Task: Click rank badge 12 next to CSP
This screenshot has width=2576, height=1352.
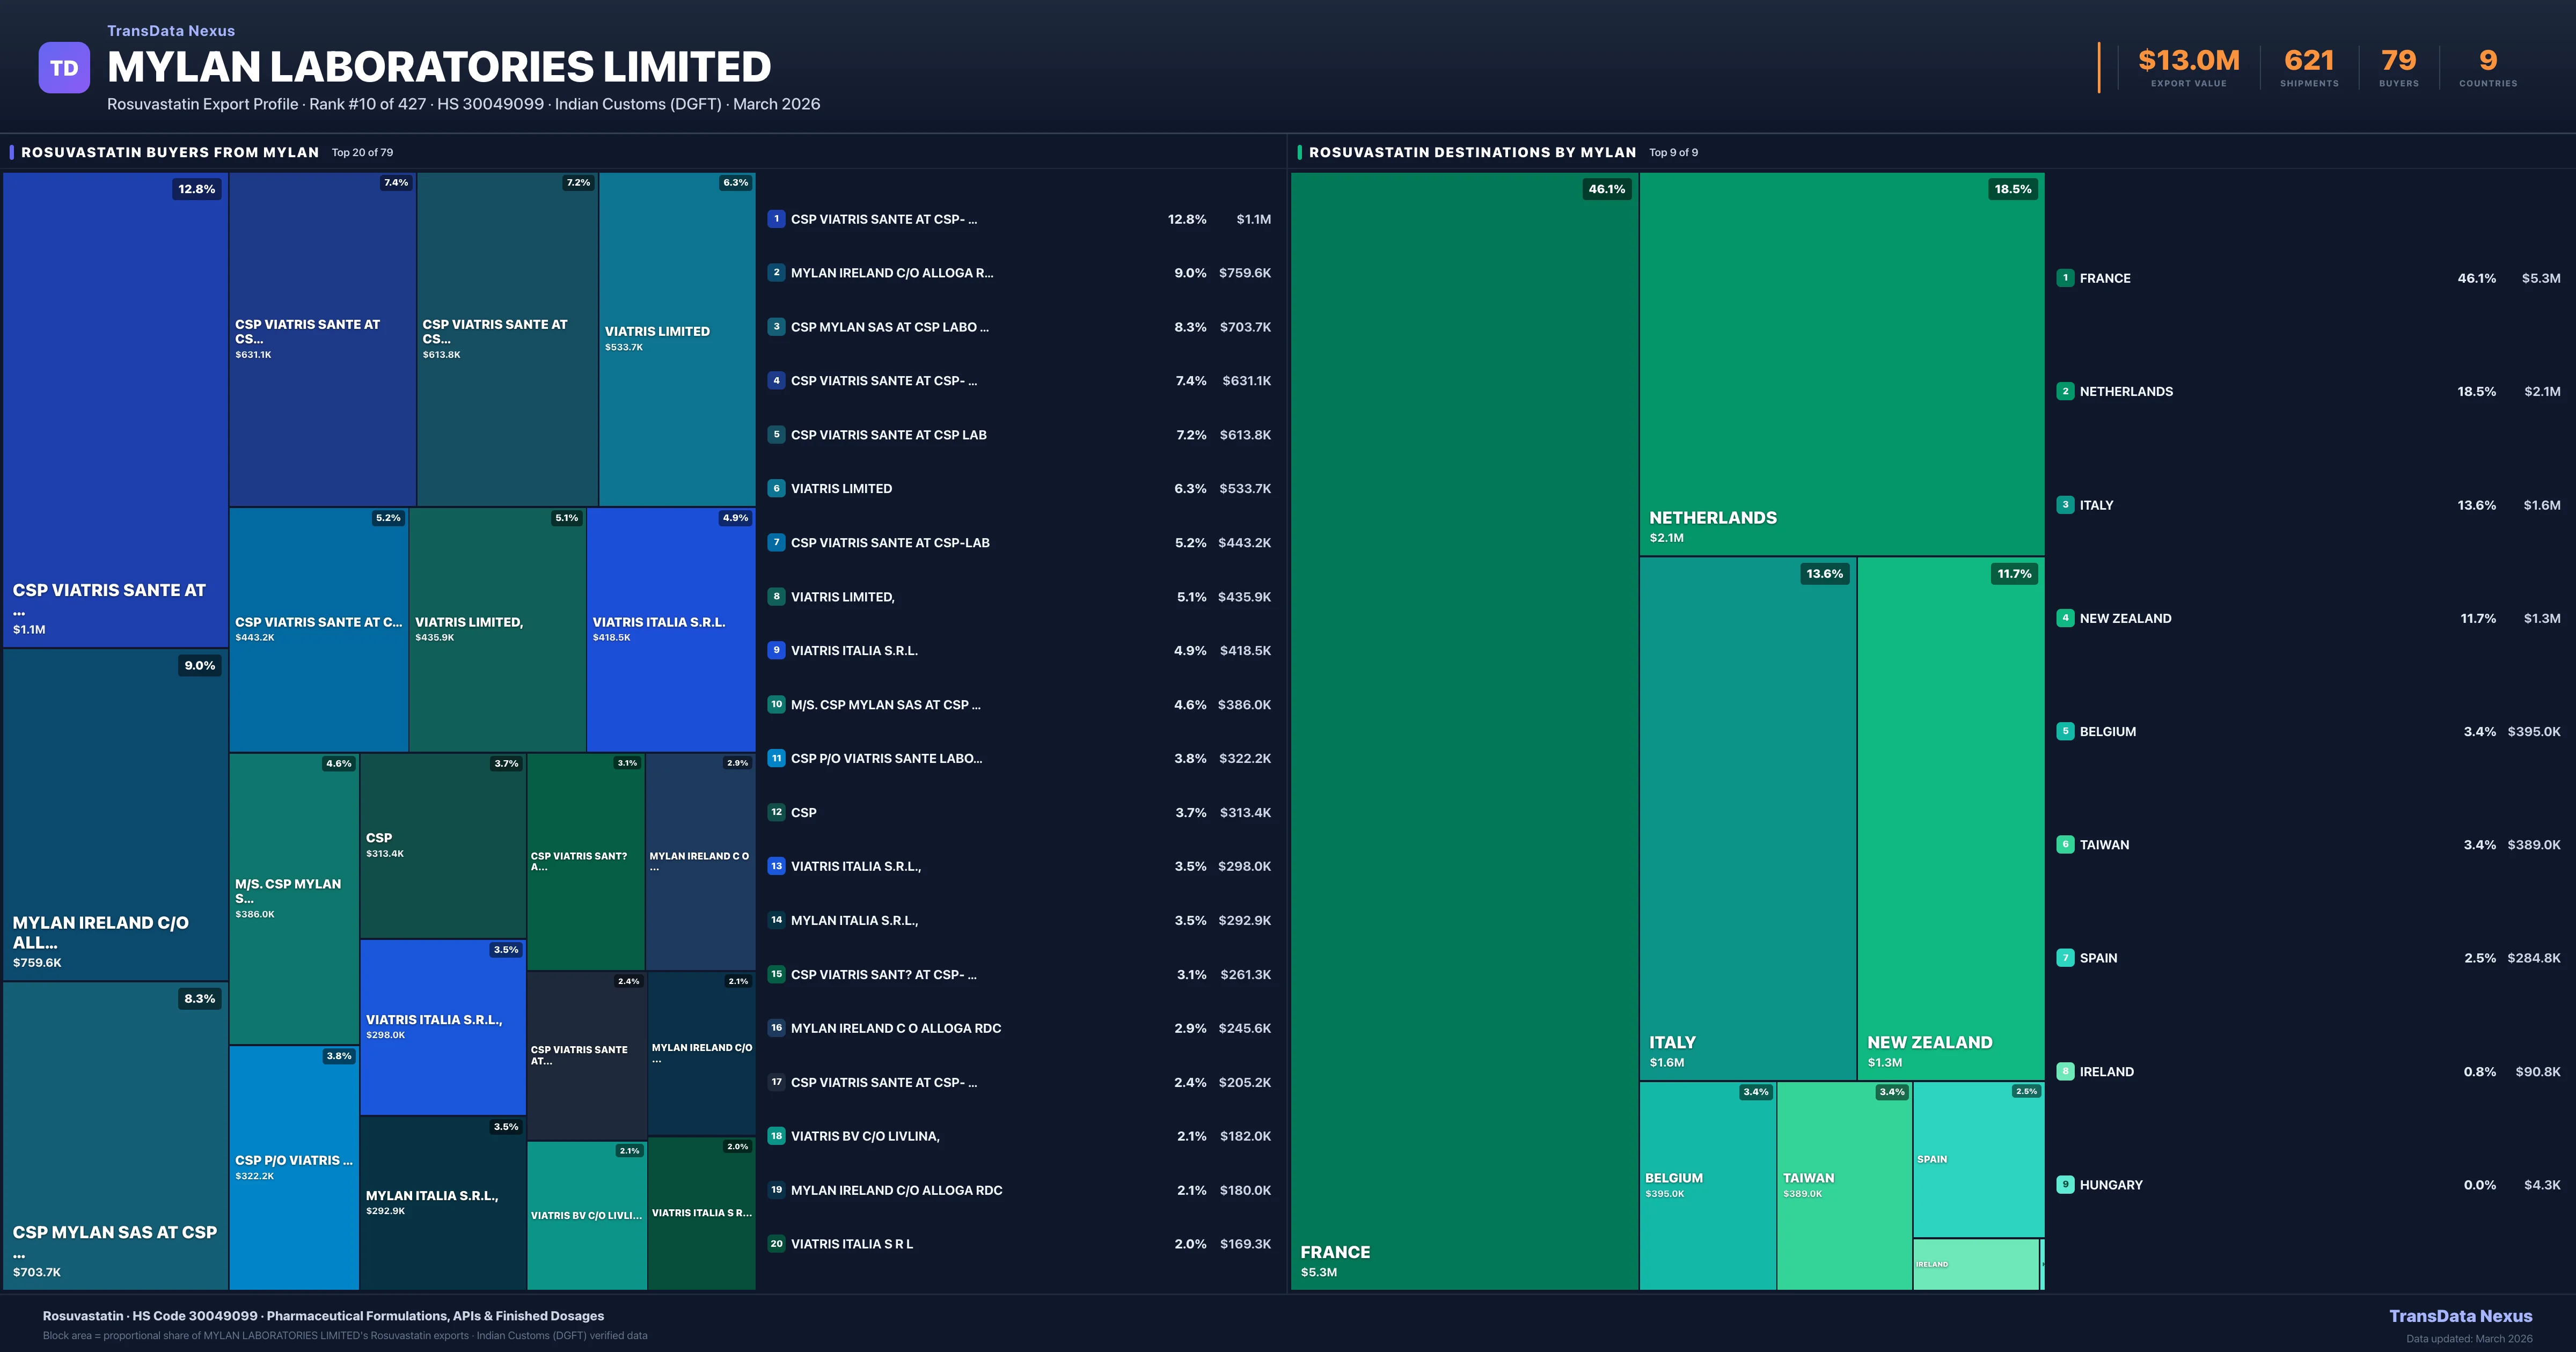Action: click(x=776, y=812)
